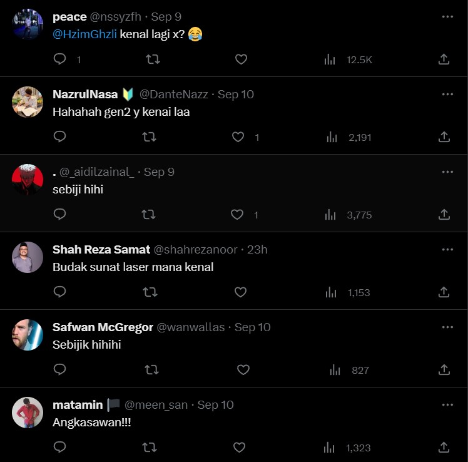Screen dimensions: 468x462
Task: Open more menu on Safwan McGregor's tweet
Action: [x=447, y=327]
